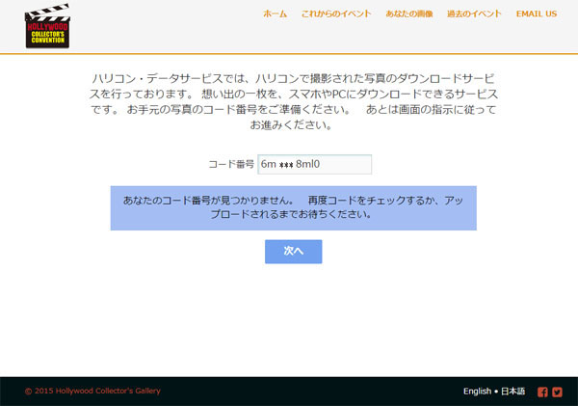This screenshot has height=406, width=578.
Task: Click the コード番号 label
Action: point(231,164)
